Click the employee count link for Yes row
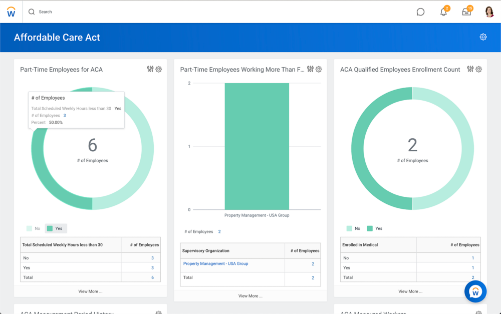Image resolution: width=501 pixels, height=314 pixels. [152, 267]
